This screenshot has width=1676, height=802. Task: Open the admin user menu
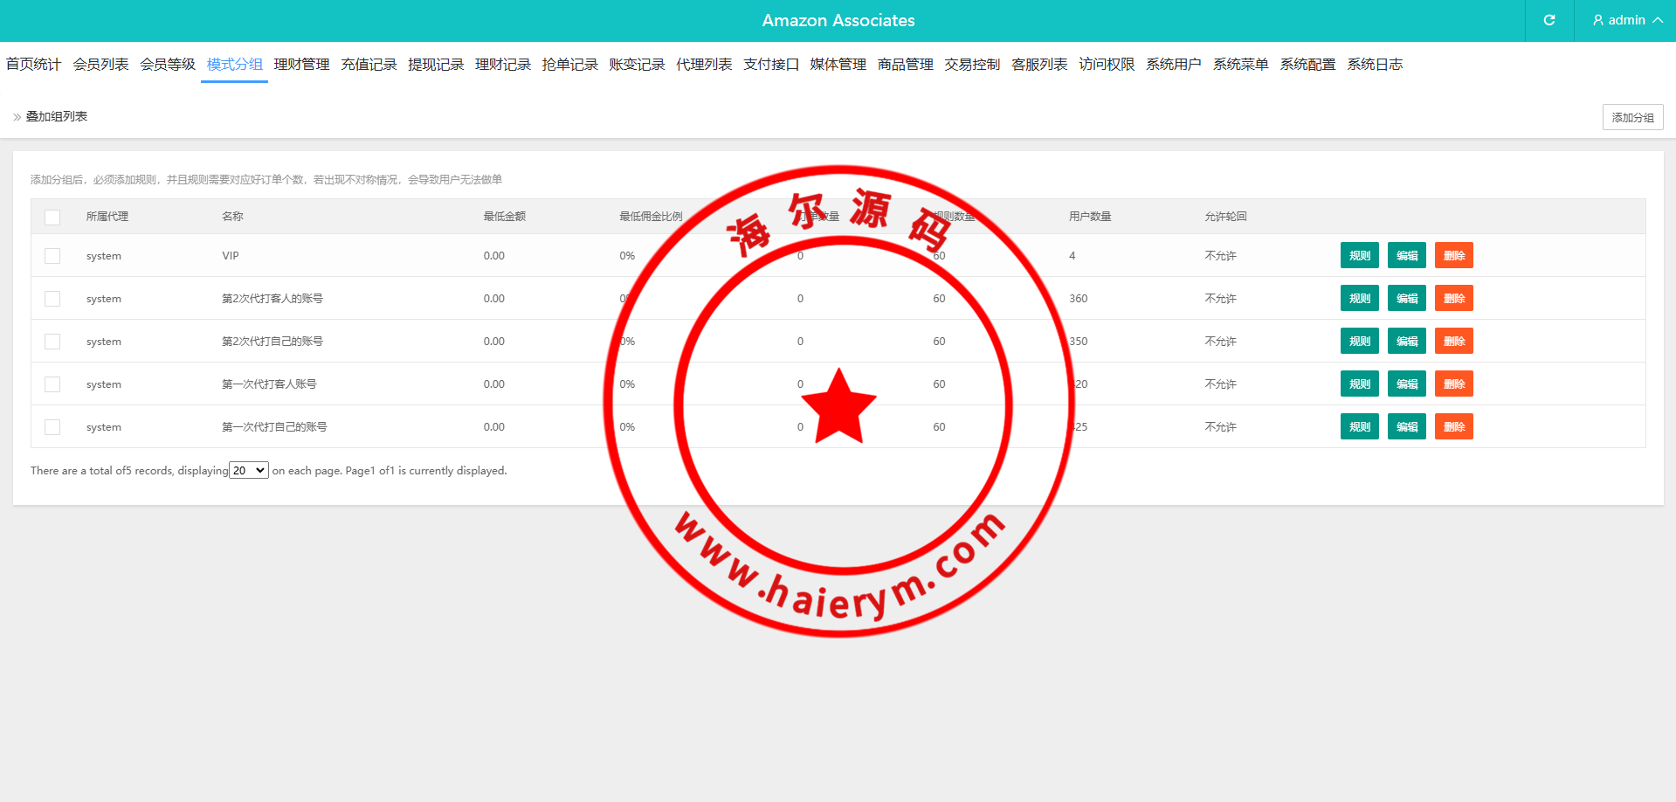(x=1627, y=20)
